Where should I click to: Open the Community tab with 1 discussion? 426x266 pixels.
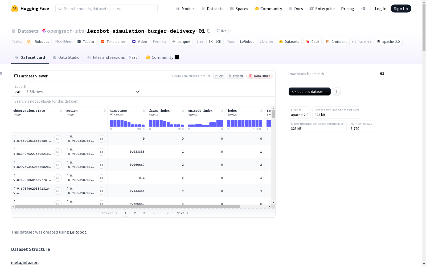(162, 57)
